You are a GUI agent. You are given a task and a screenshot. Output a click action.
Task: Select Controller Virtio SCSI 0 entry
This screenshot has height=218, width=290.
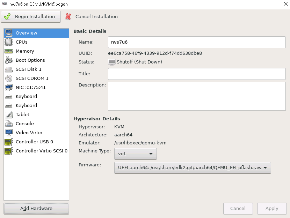36,151
